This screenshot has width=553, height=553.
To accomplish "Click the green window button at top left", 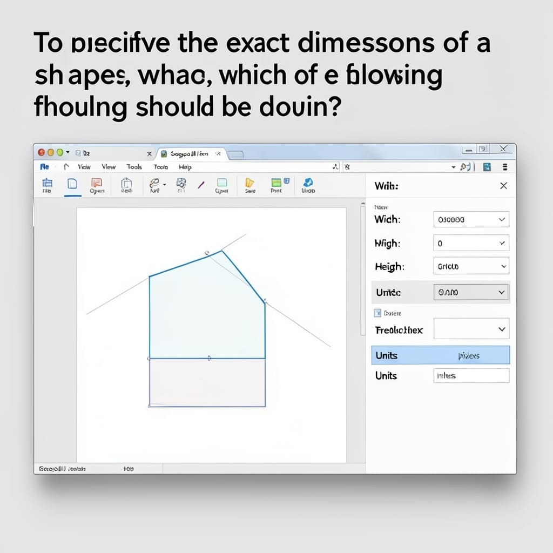I will [60, 152].
